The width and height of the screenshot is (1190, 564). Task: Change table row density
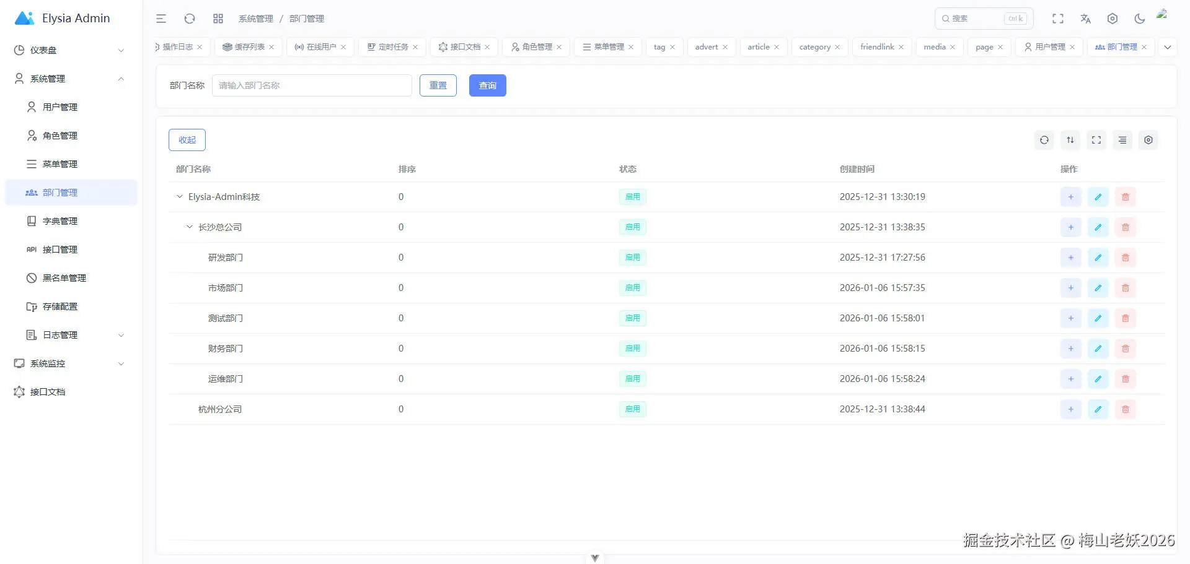point(1122,140)
